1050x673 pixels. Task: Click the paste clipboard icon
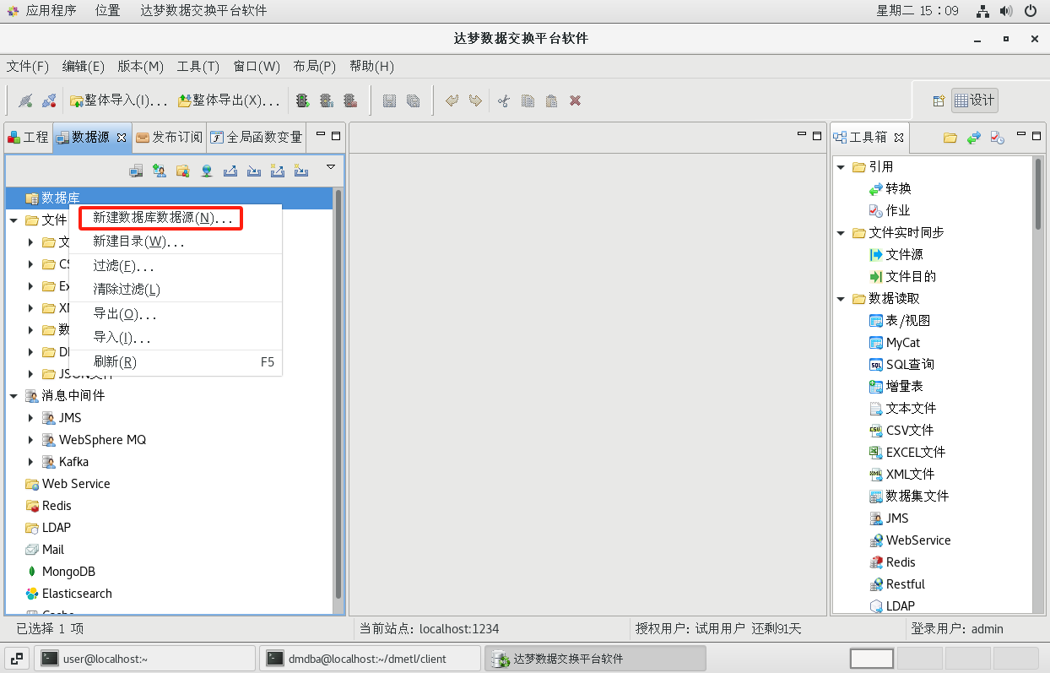click(551, 100)
